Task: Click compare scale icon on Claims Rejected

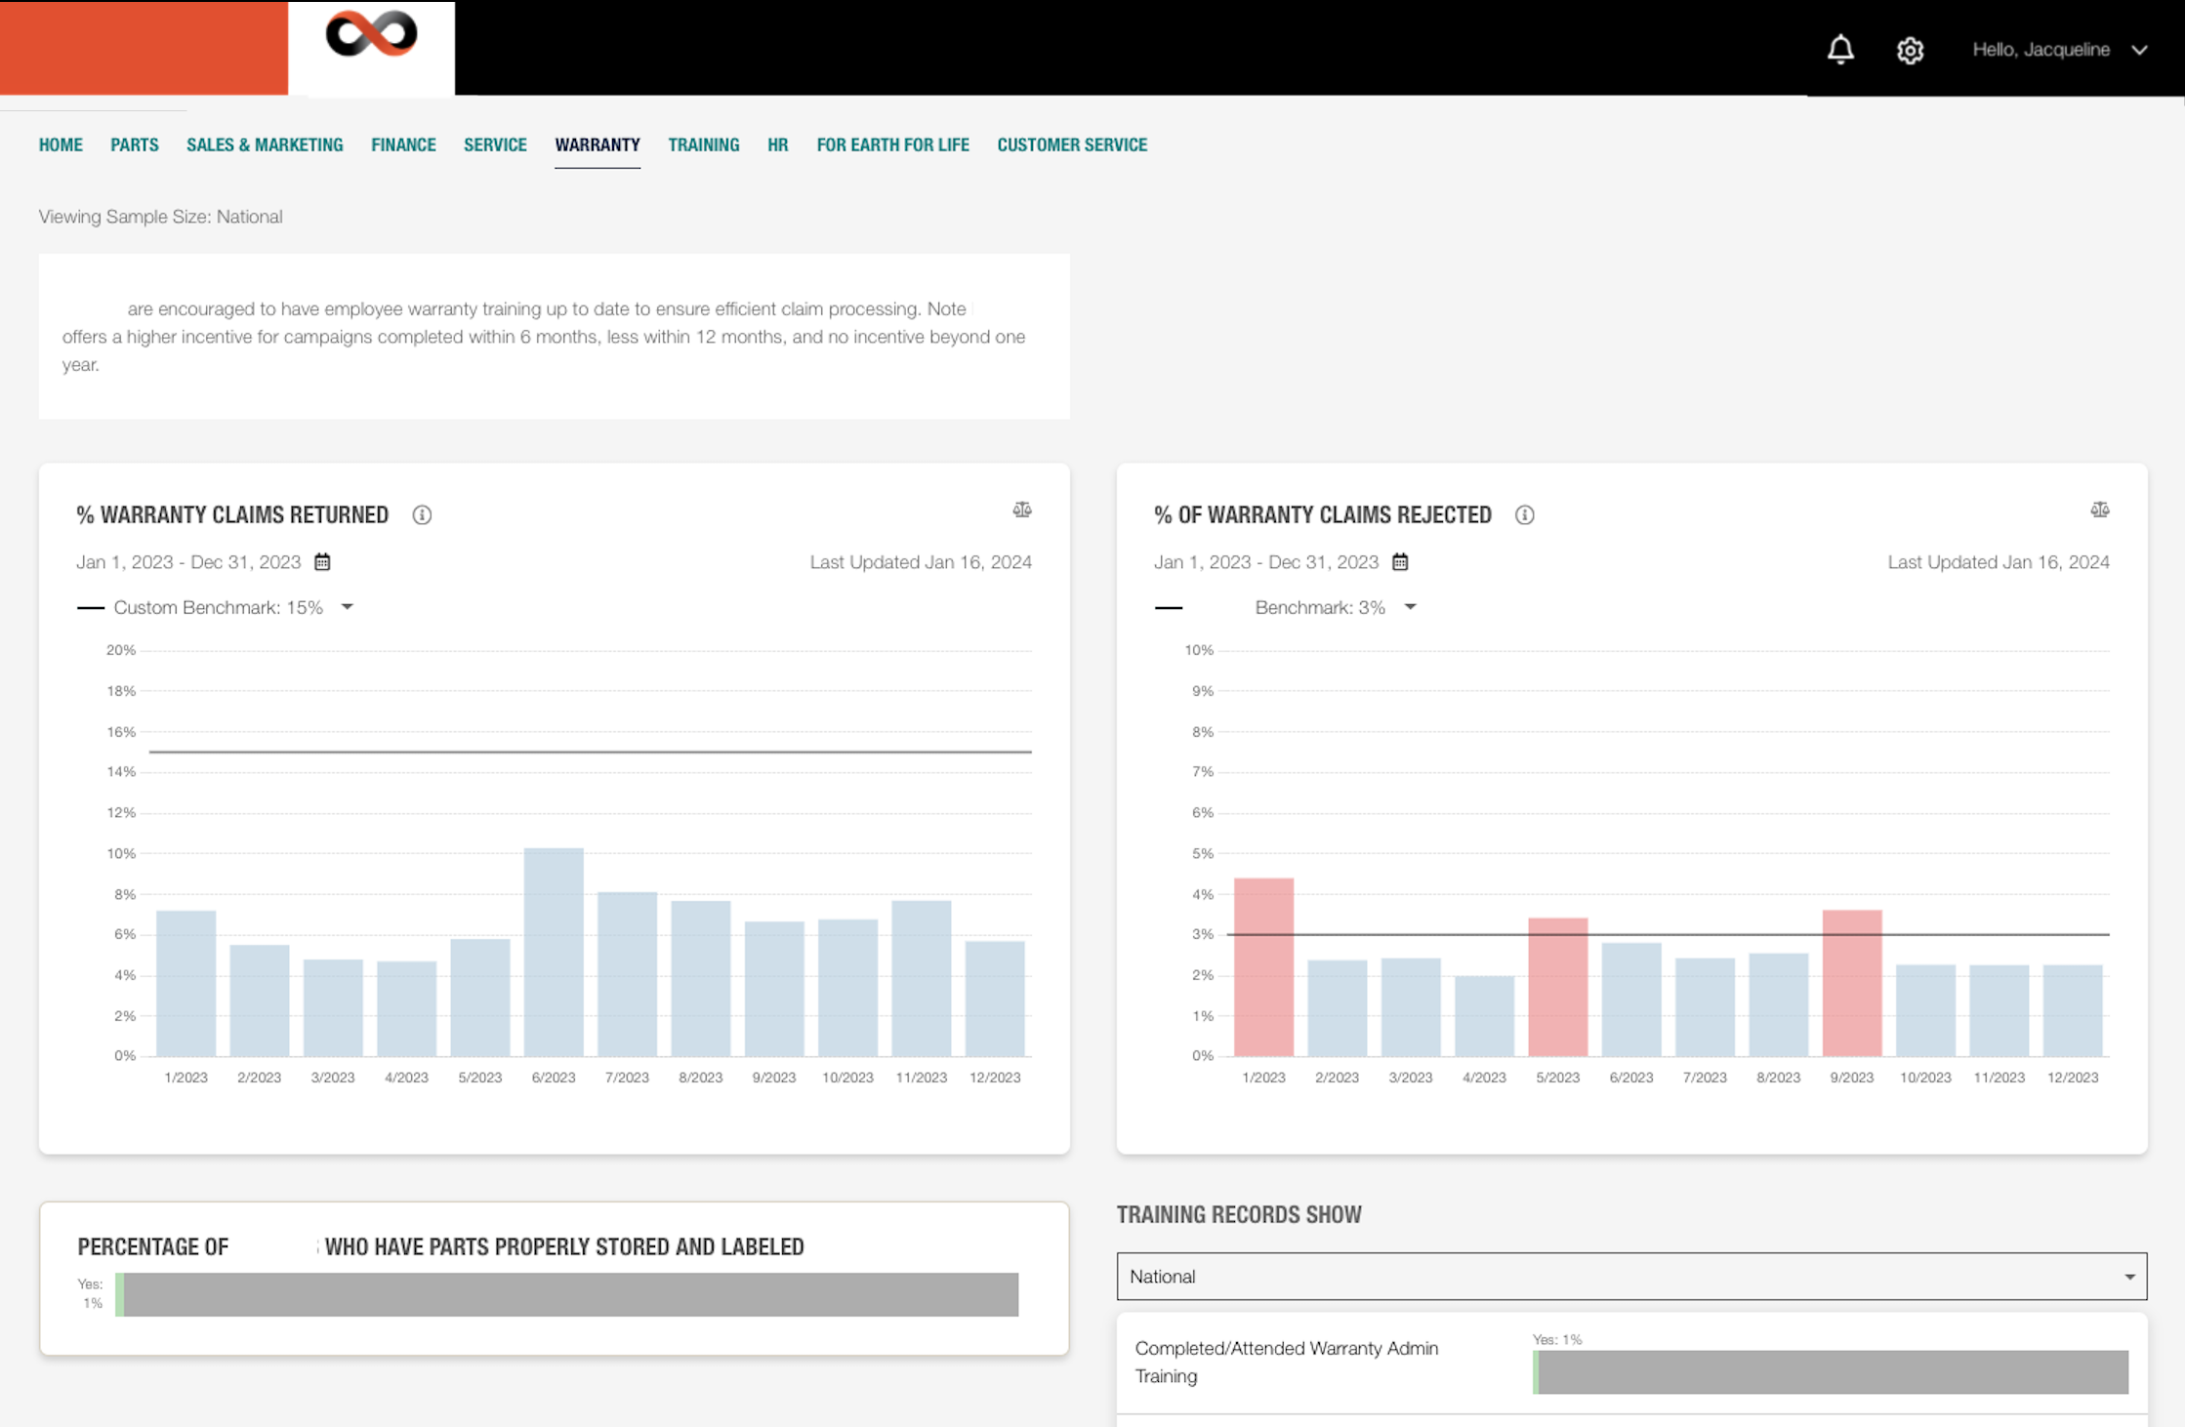Action: click(x=2099, y=510)
